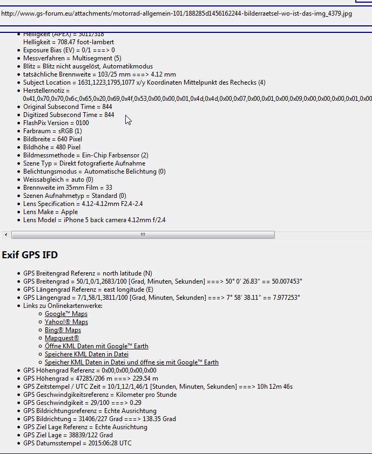Click the GPS Datumsstempel entry

[x=77, y=443]
